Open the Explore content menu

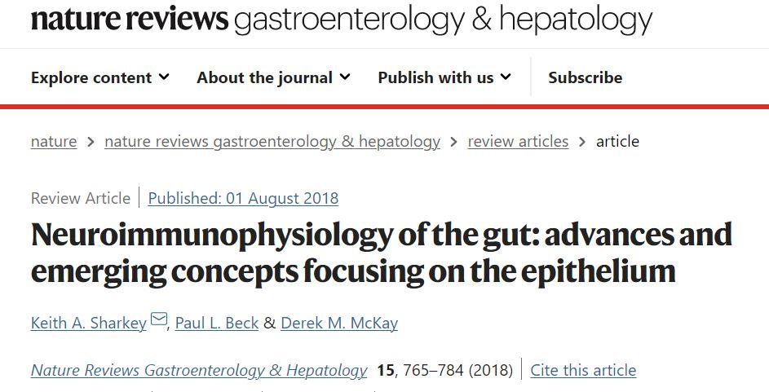point(91,78)
